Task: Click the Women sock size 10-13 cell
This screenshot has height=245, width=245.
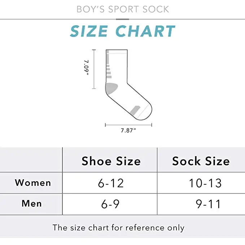Action: coord(201,183)
